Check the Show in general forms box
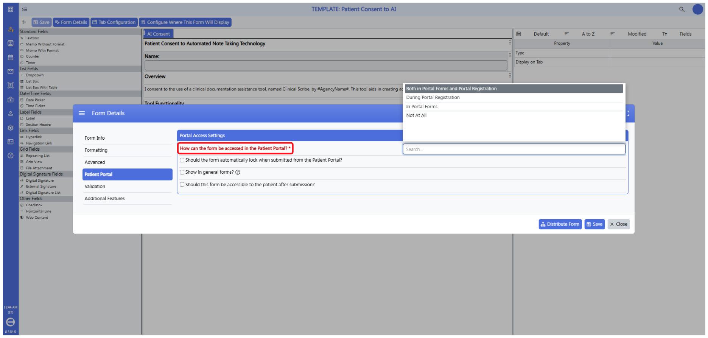 click(182, 172)
